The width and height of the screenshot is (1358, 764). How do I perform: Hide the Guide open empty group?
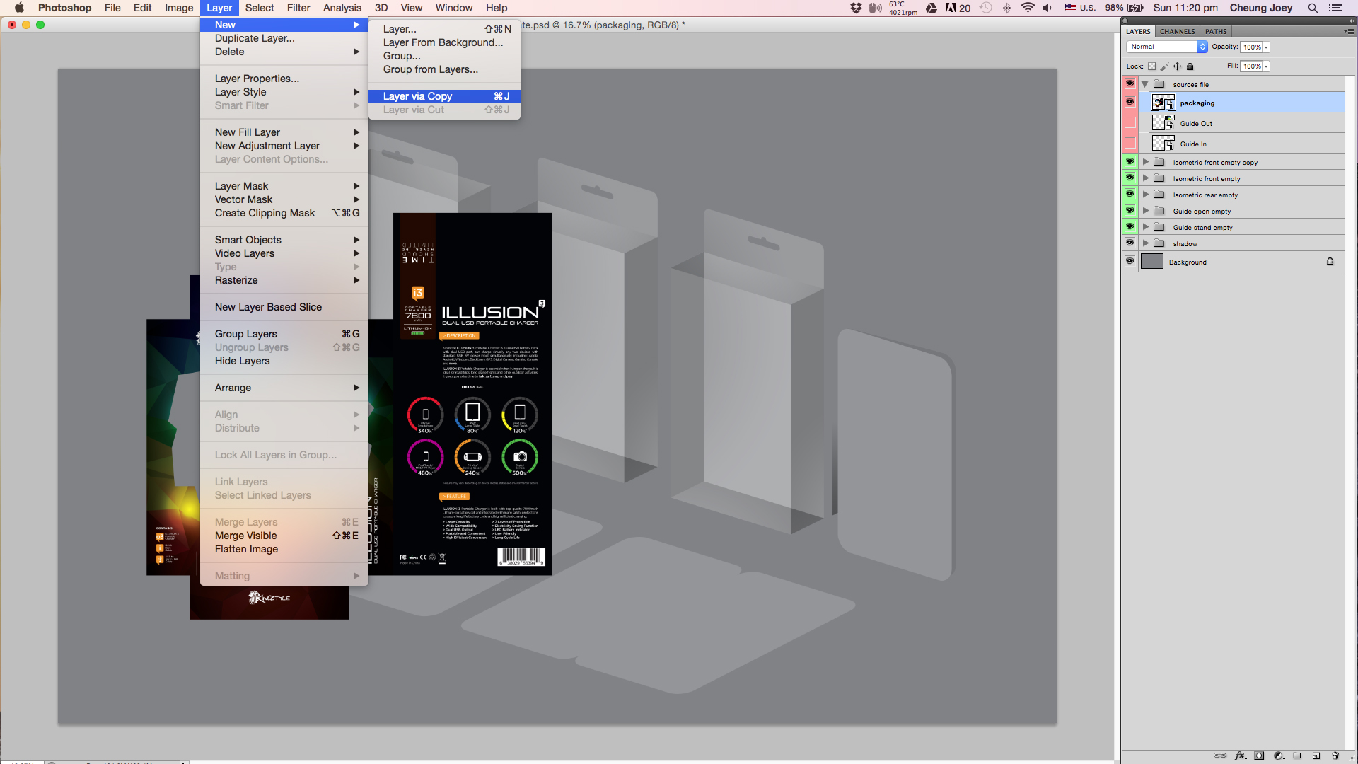pos(1130,210)
